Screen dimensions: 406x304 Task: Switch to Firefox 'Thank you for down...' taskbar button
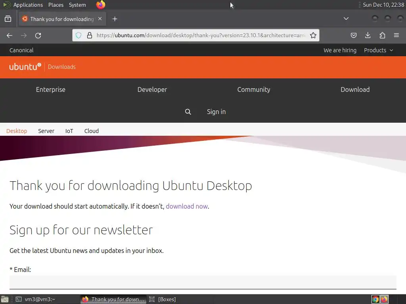113,299
